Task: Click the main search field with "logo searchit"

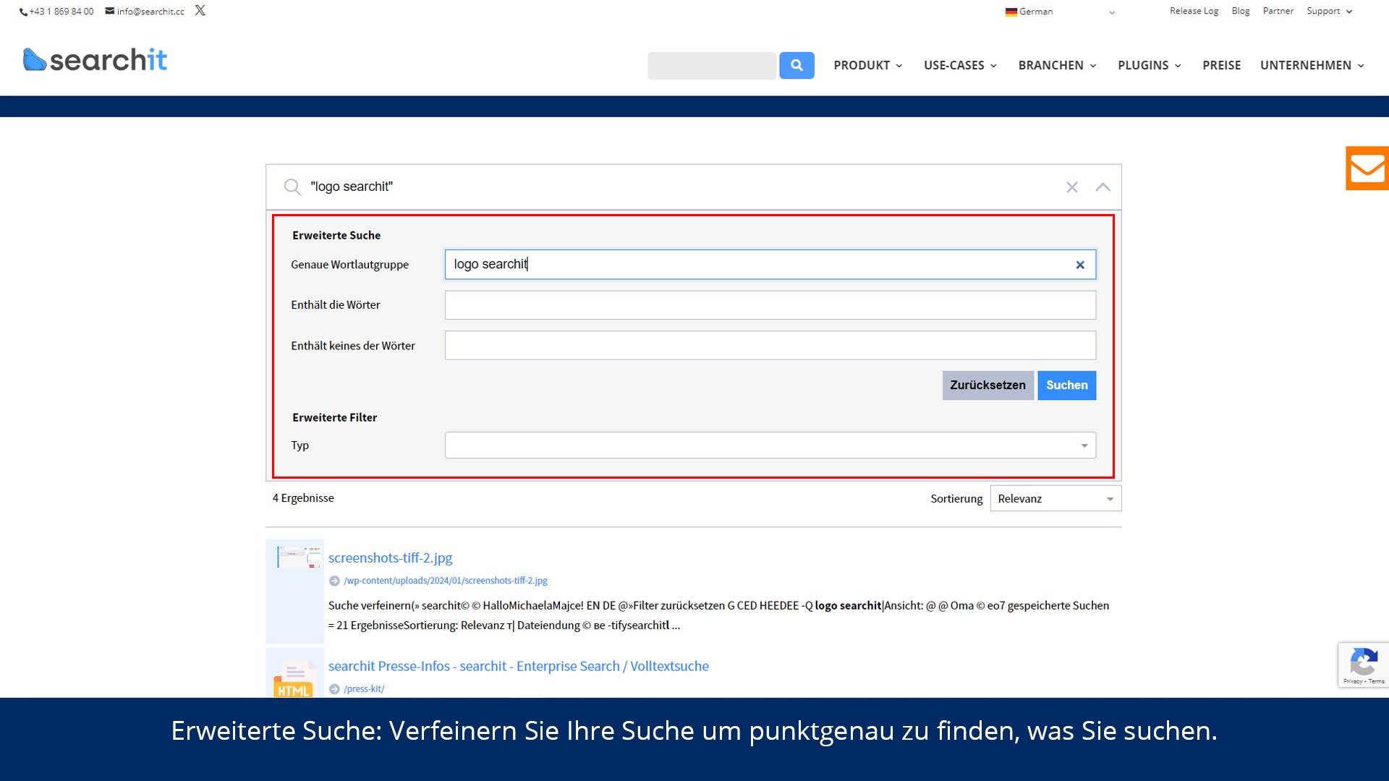Action: pyautogui.click(x=680, y=187)
